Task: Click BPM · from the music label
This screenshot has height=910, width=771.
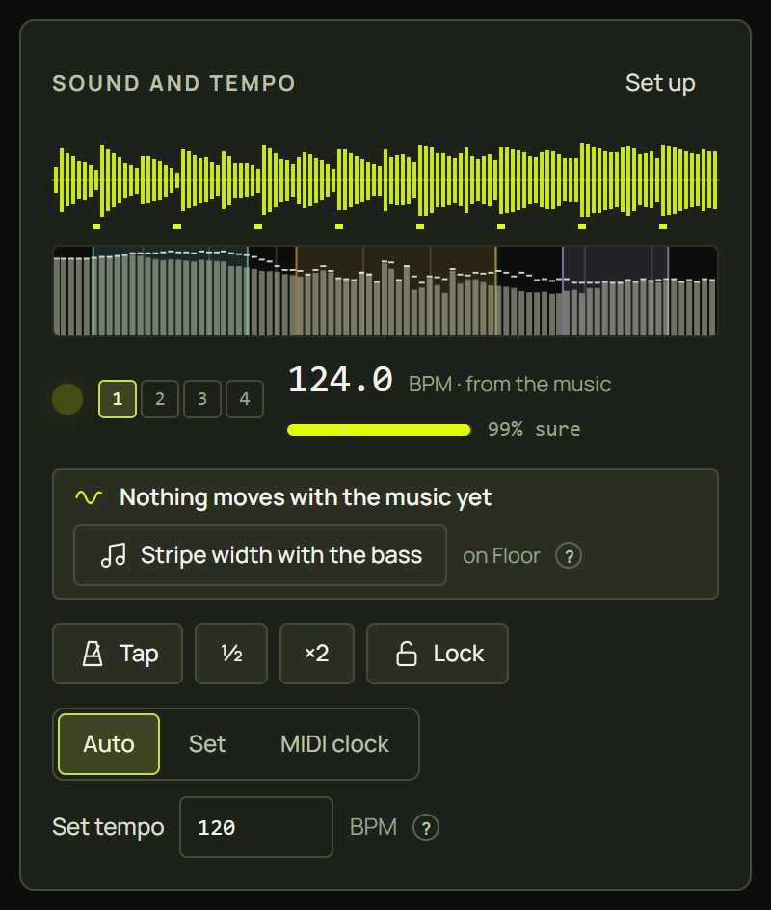Action: 510,385
